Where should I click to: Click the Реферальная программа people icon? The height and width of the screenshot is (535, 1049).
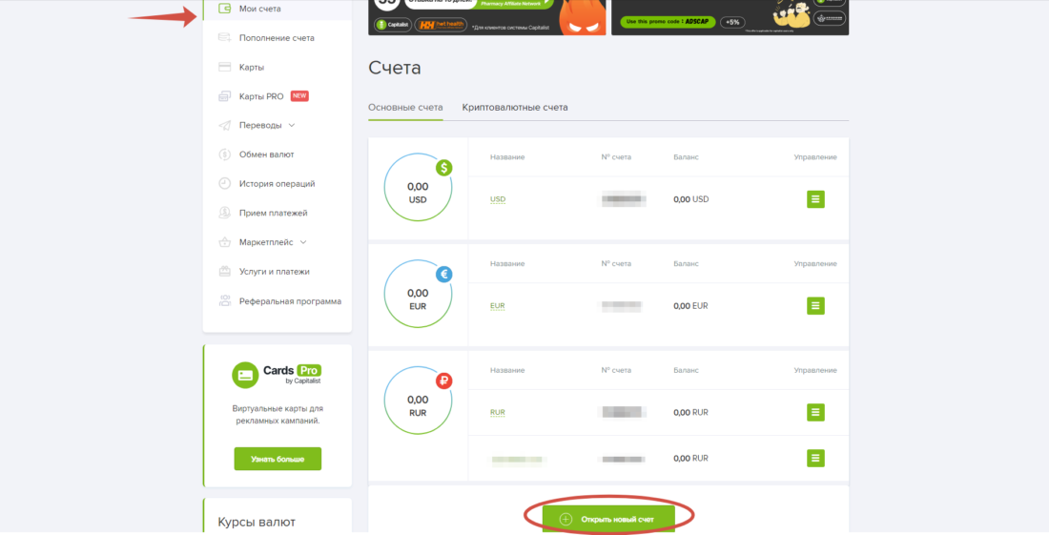point(225,301)
